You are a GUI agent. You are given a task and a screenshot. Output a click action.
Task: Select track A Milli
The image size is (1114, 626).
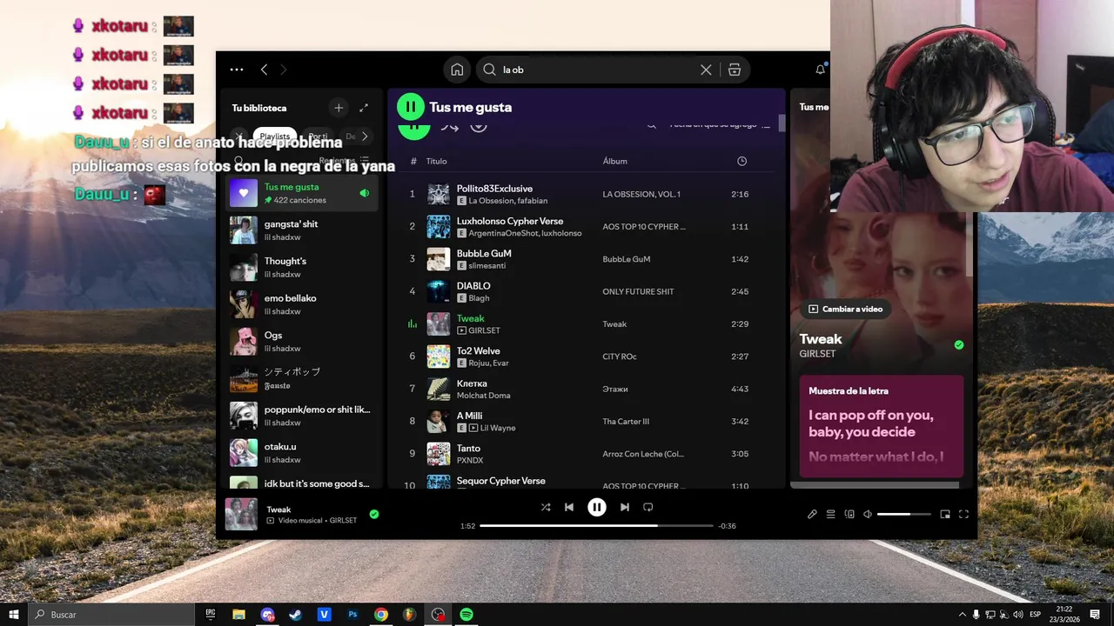[x=583, y=421]
